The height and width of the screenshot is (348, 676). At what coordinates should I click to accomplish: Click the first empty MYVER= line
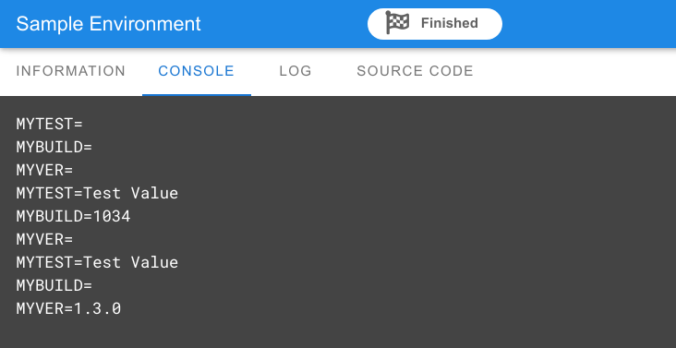(45, 171)
